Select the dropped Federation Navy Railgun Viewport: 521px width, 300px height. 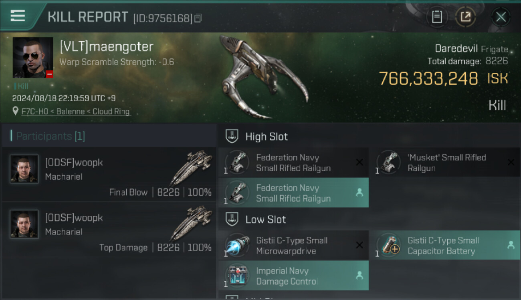(x=293, y=193)
